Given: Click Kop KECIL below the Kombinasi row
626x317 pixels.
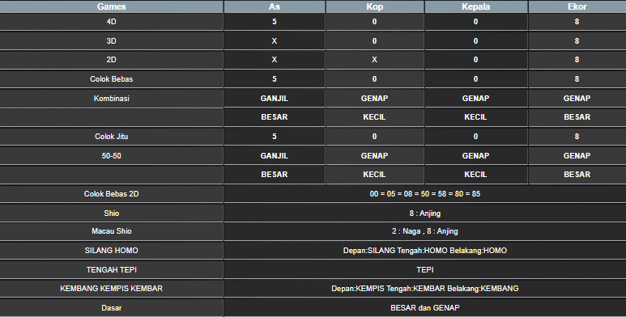Looking at the screenshot, I should (x=374, y=117).
